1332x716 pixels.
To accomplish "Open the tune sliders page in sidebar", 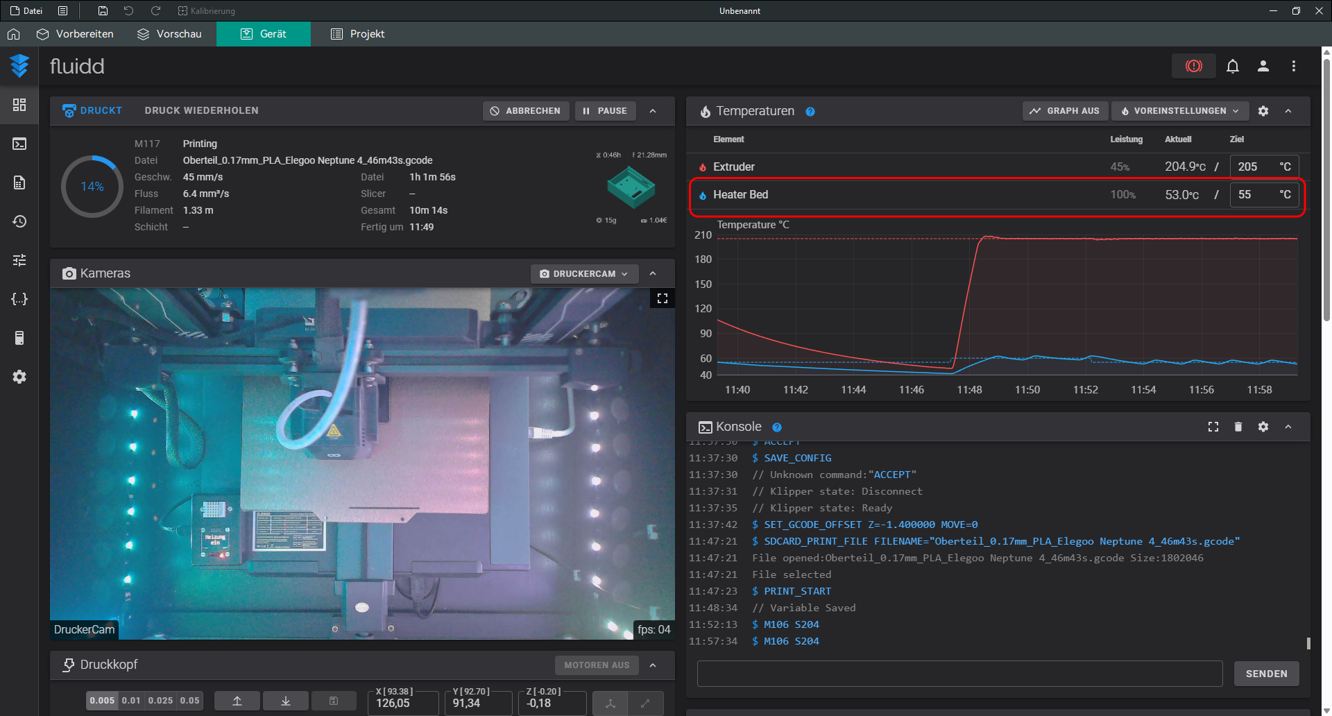I will (19, 260).
